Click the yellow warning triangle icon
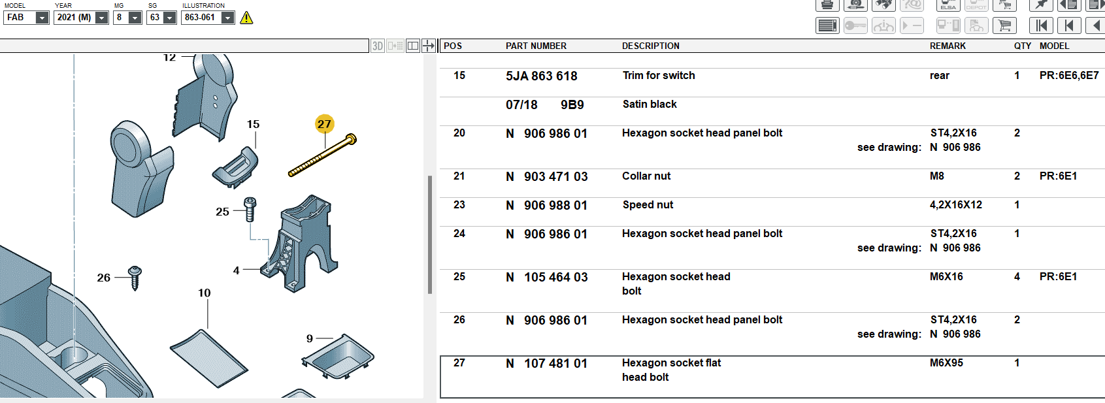1105x403 pixels. (246, 18)
